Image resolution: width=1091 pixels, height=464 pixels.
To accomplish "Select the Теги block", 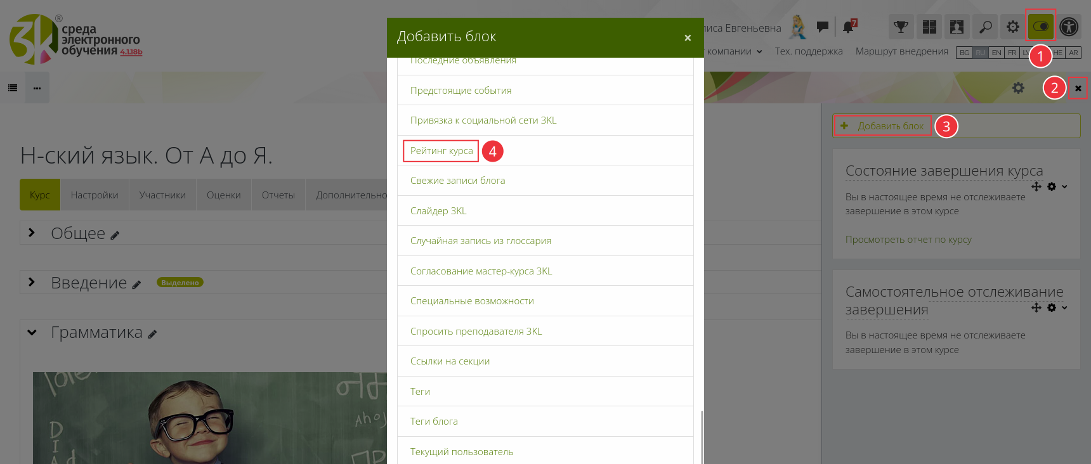I will tap(545, 391).
